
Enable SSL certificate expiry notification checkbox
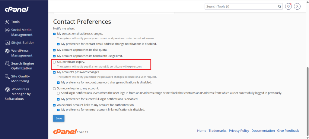click(54, 62)
